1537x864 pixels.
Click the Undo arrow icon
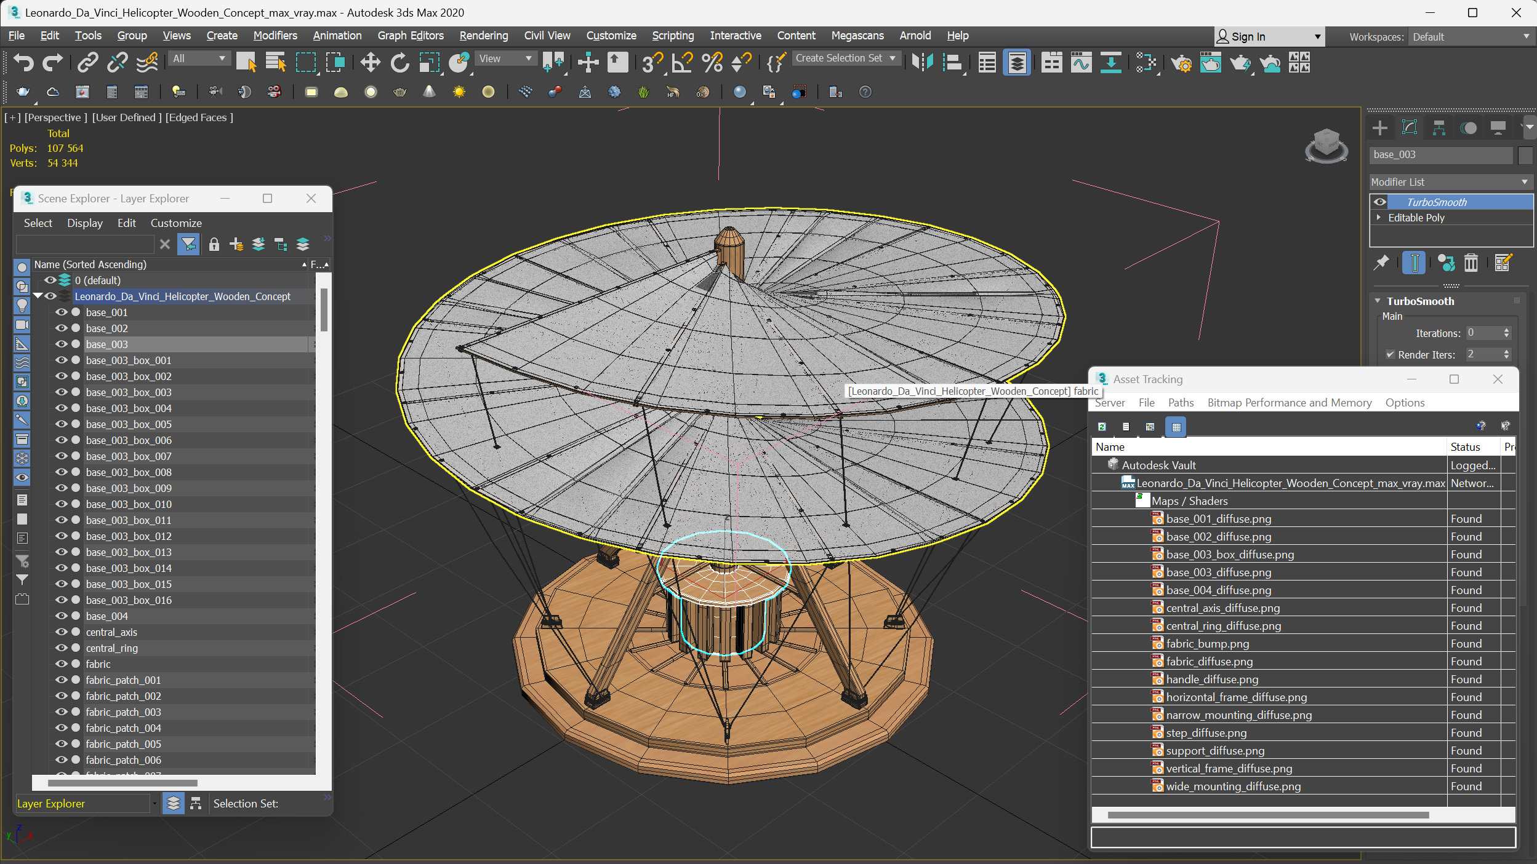point(23,62)
